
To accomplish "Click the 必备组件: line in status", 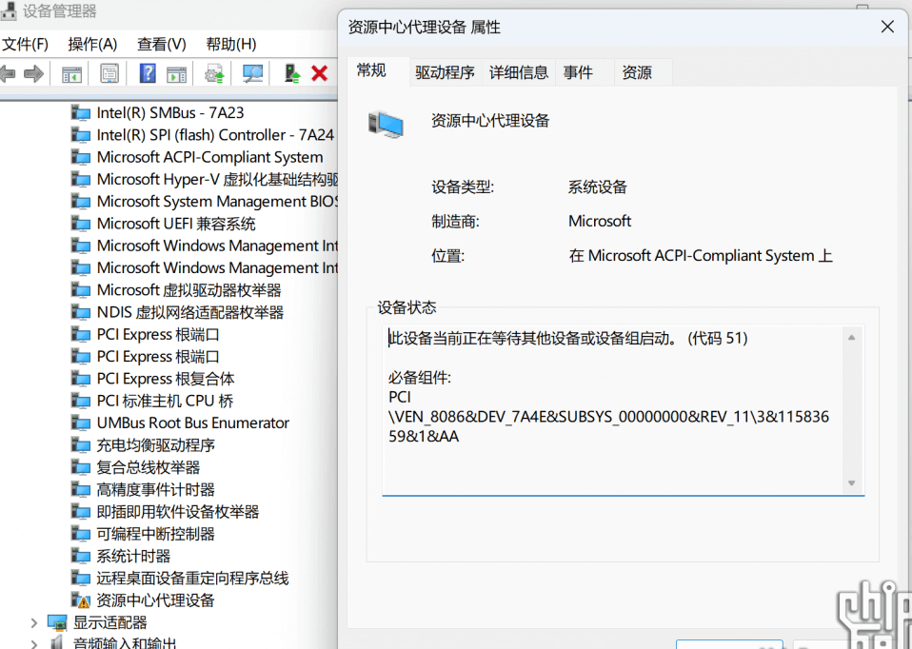I will (x=420, y=378).
